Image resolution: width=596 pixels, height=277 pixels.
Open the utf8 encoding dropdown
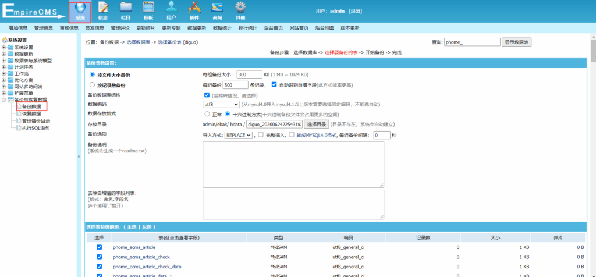pyautogui.click(x=221, y=104)
